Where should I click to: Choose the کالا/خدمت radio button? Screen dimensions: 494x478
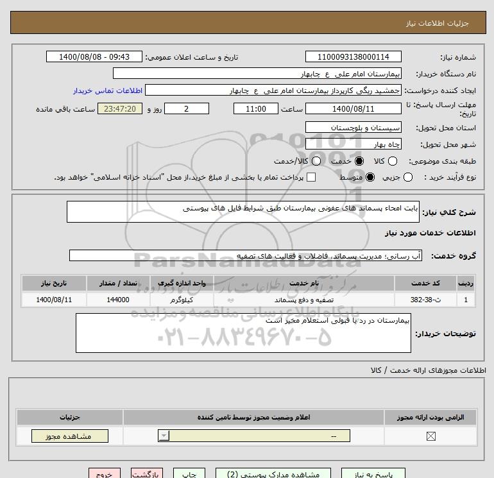click(316, 161)
